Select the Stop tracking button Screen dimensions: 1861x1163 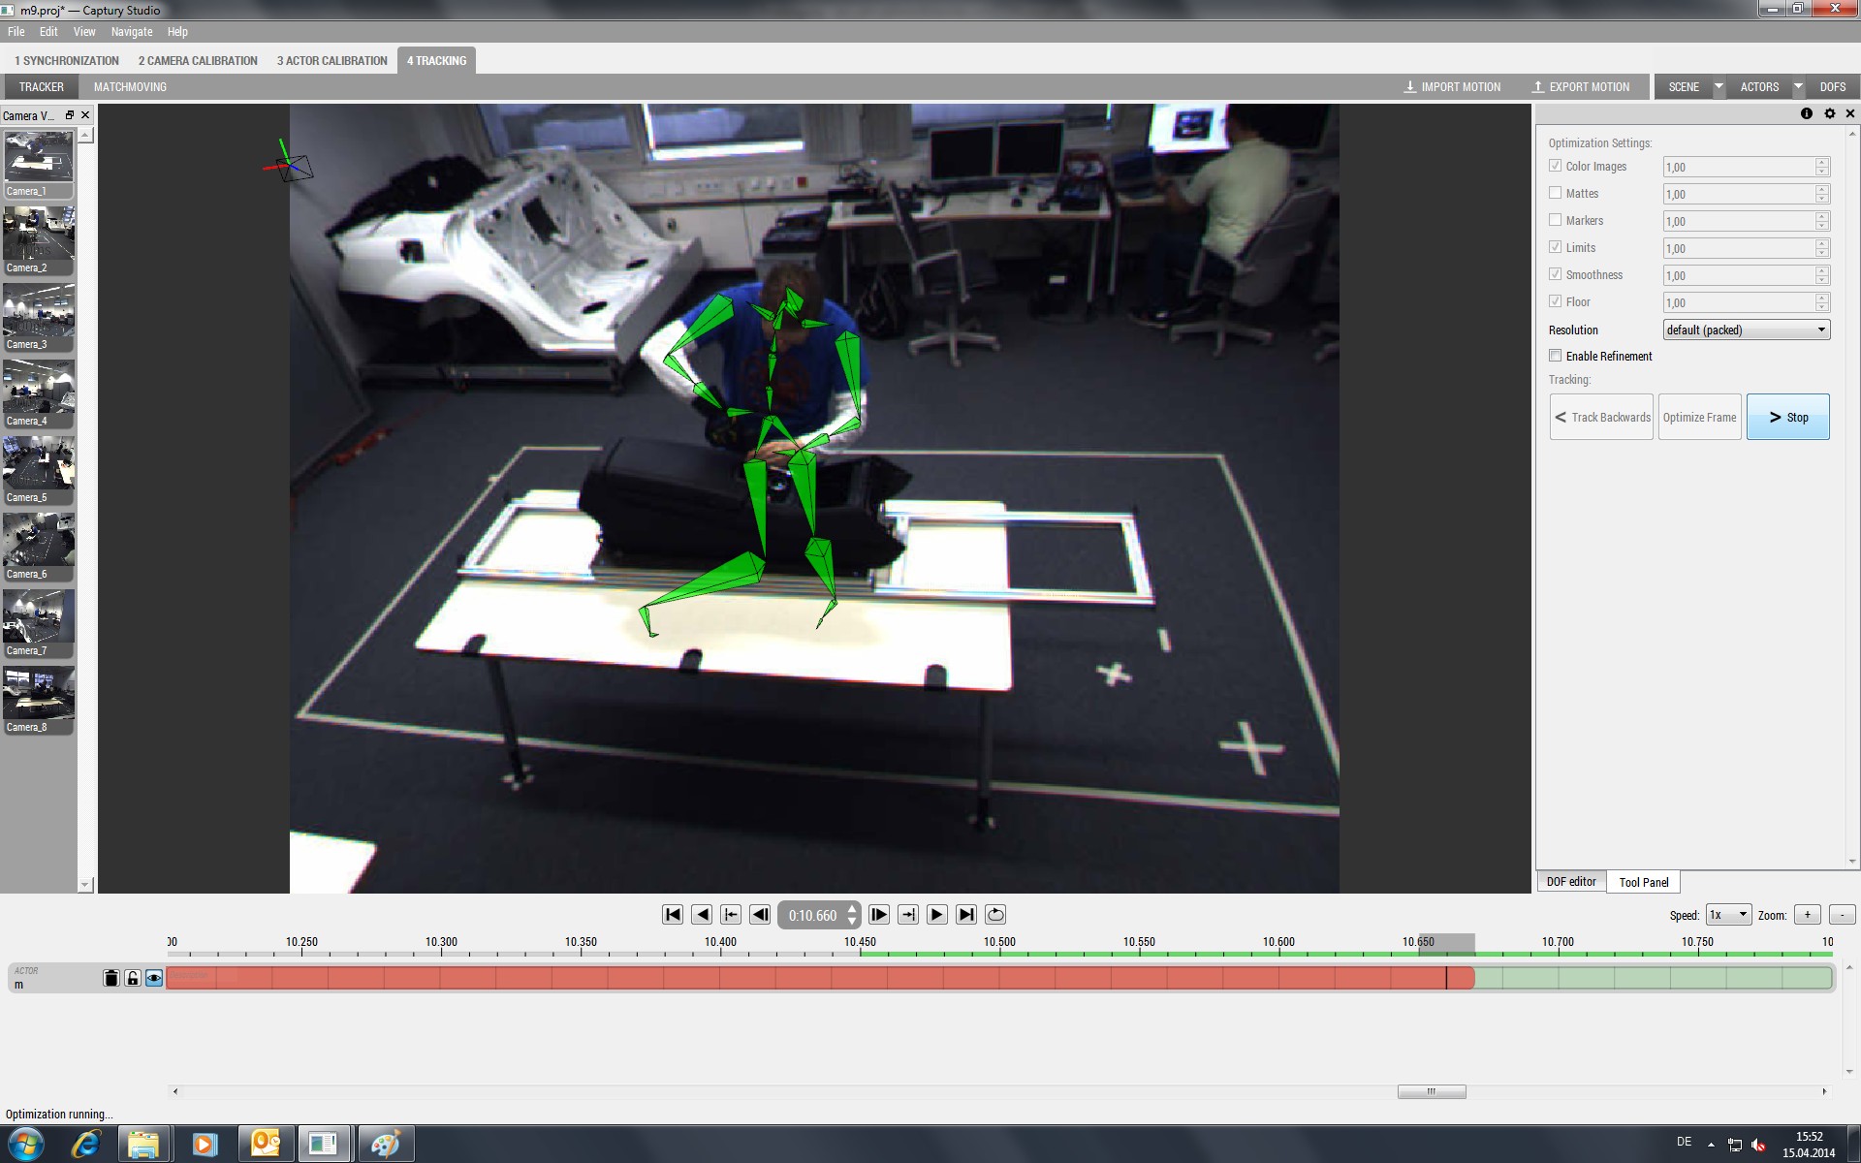(1787, 417)
